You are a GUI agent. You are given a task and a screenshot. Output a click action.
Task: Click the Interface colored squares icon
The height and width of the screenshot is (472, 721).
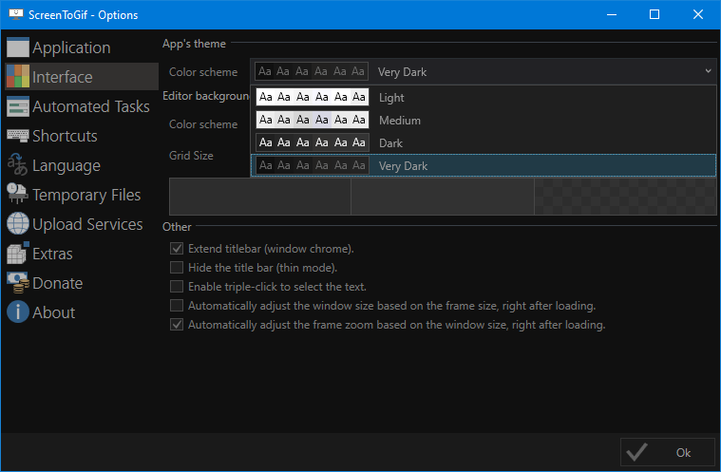[18, 77]
